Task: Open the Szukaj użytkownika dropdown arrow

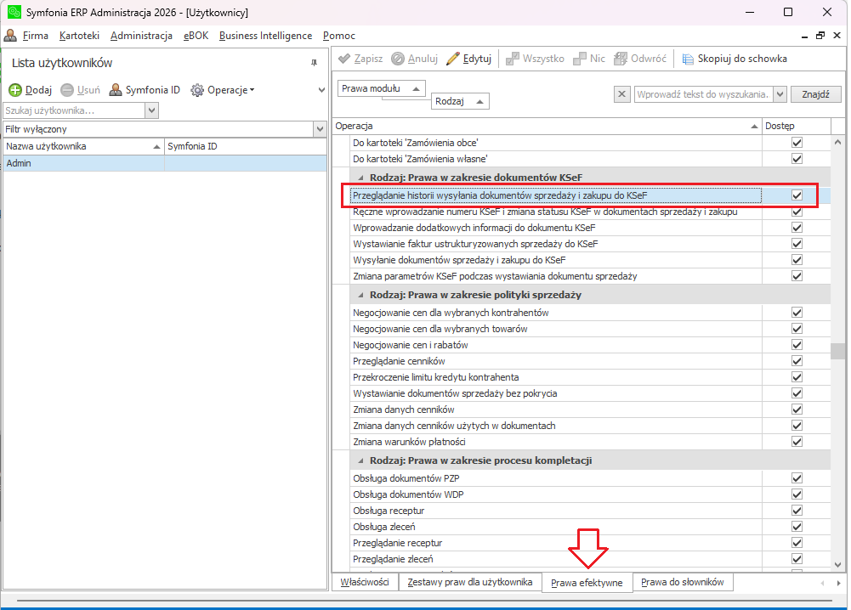Action: [151, 110]
